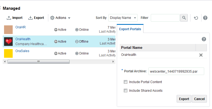Open the OraHR portal link
212x109 pixels.
(20, 27)
